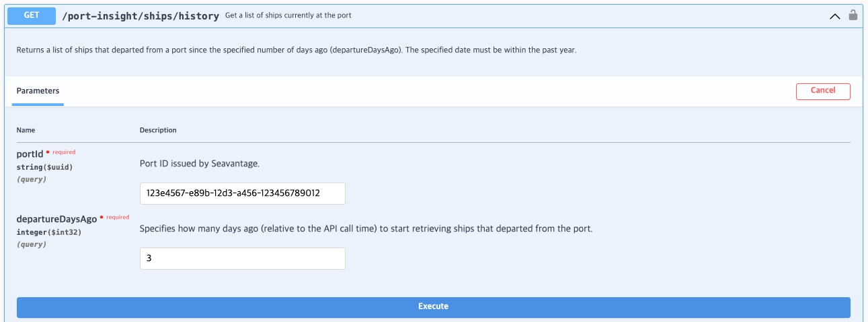Click the integer($int32) type label

48,232
